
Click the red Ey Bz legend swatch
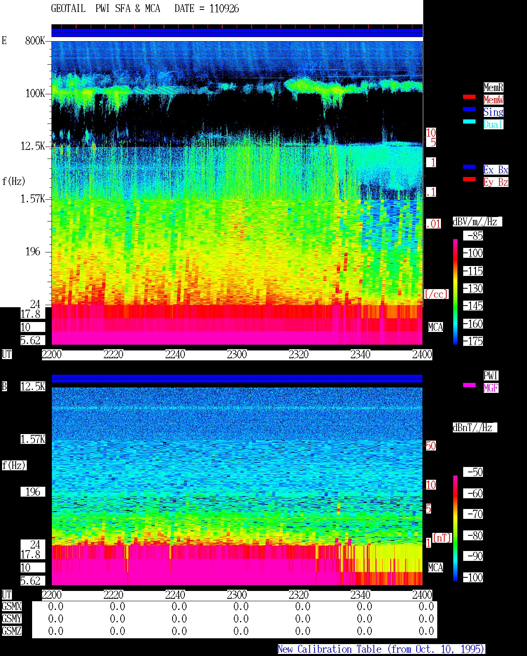point(469,179)
